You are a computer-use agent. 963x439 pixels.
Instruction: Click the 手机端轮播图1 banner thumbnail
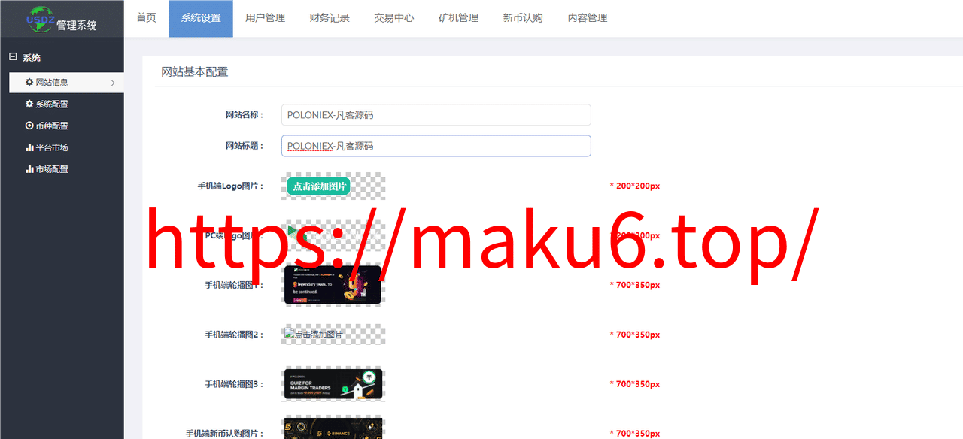pyautogui.click(x=333, y=285)
